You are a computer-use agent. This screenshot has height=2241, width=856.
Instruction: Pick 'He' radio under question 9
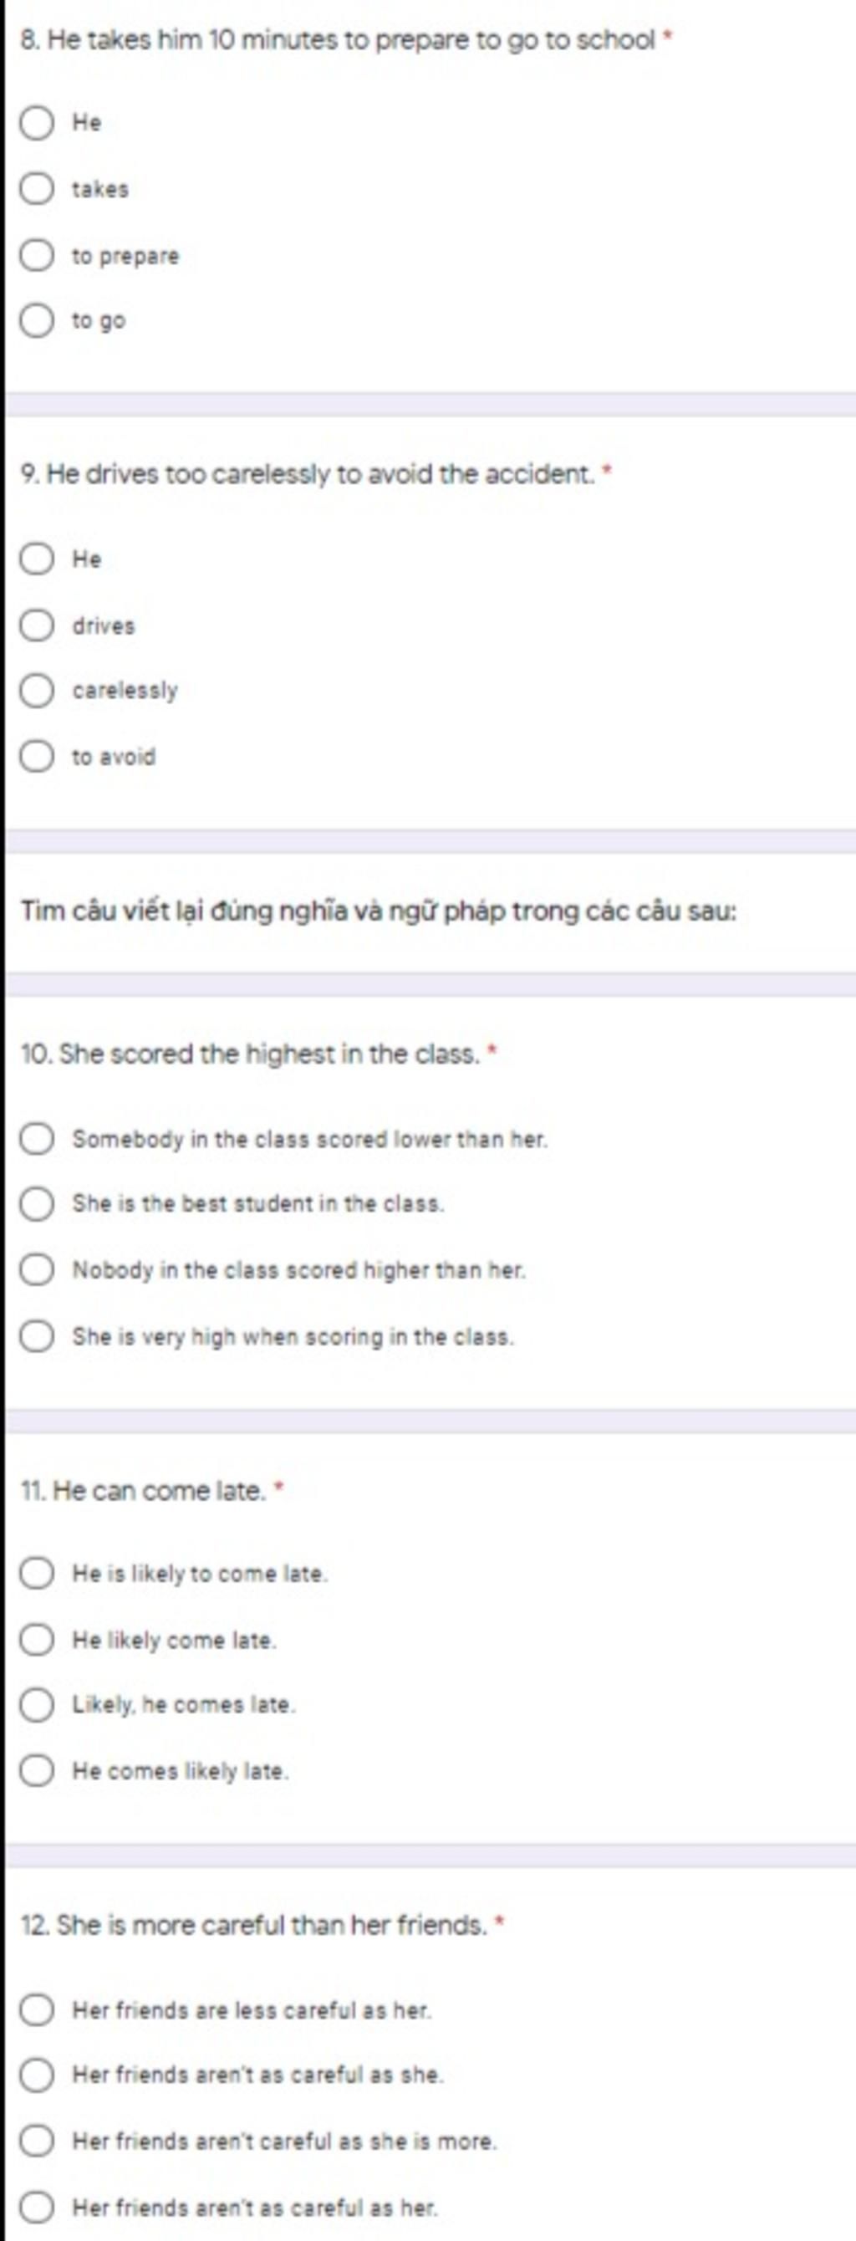coord(37,559)
